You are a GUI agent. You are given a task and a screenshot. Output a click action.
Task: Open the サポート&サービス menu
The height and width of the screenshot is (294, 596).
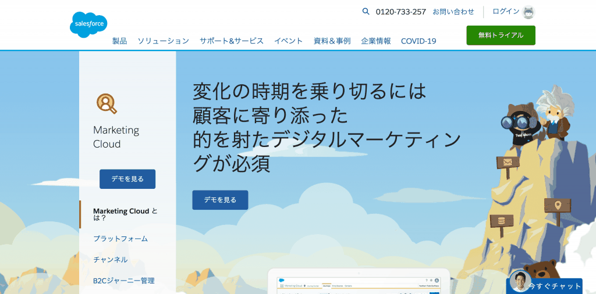(x=232, y=41)
